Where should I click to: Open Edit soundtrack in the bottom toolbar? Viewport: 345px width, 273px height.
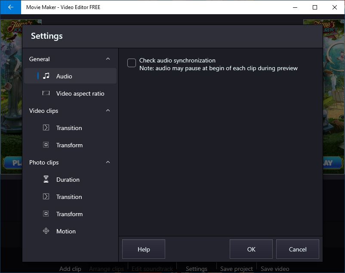point(152,269)
